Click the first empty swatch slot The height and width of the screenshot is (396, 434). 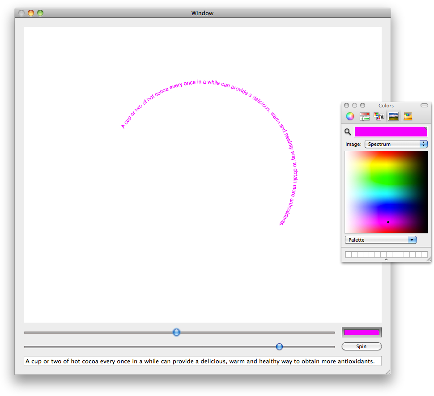coord(349,255)
